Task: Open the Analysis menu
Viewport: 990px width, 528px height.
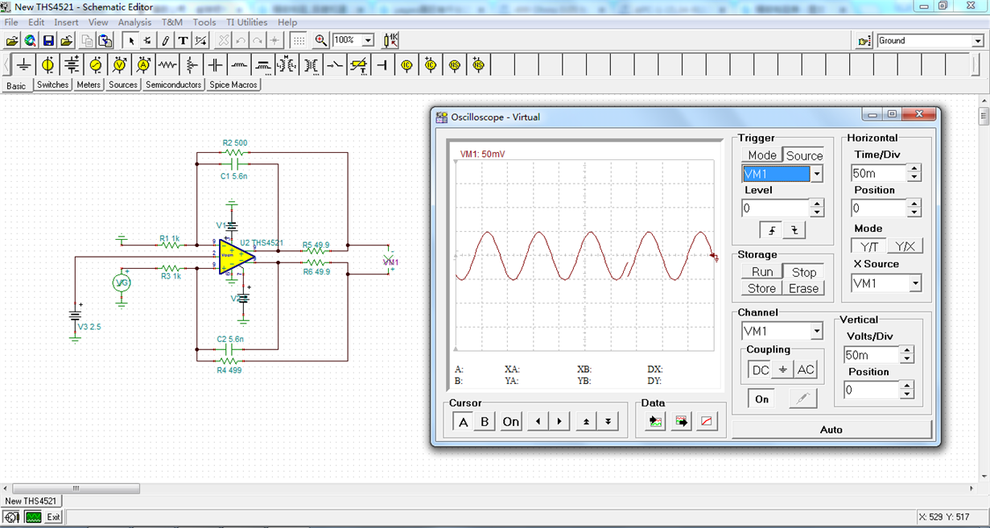Action: (x=134, y=23)
